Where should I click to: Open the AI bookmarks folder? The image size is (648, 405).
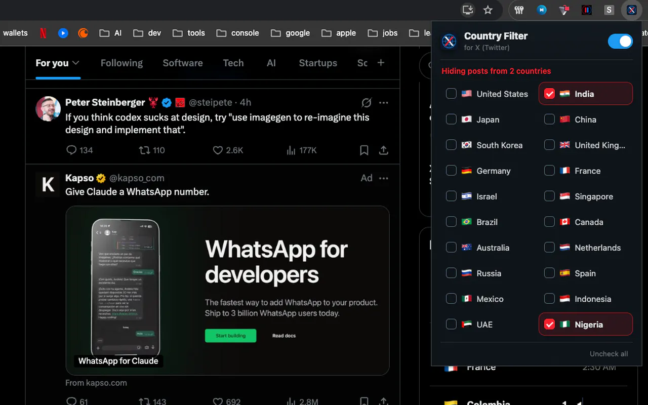point(110,33)
